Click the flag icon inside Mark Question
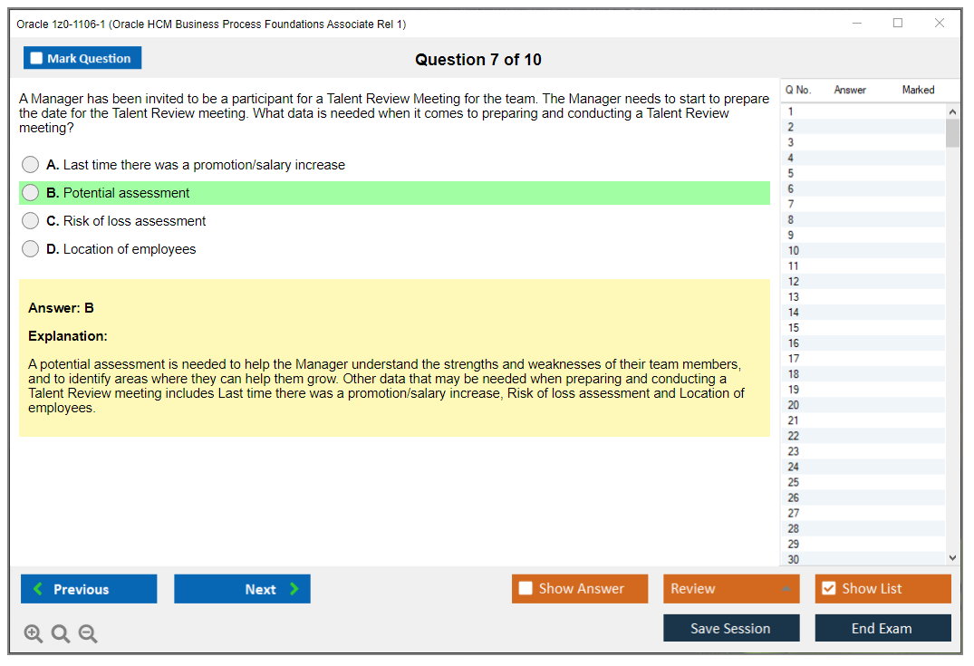 [x=35, y=57]
